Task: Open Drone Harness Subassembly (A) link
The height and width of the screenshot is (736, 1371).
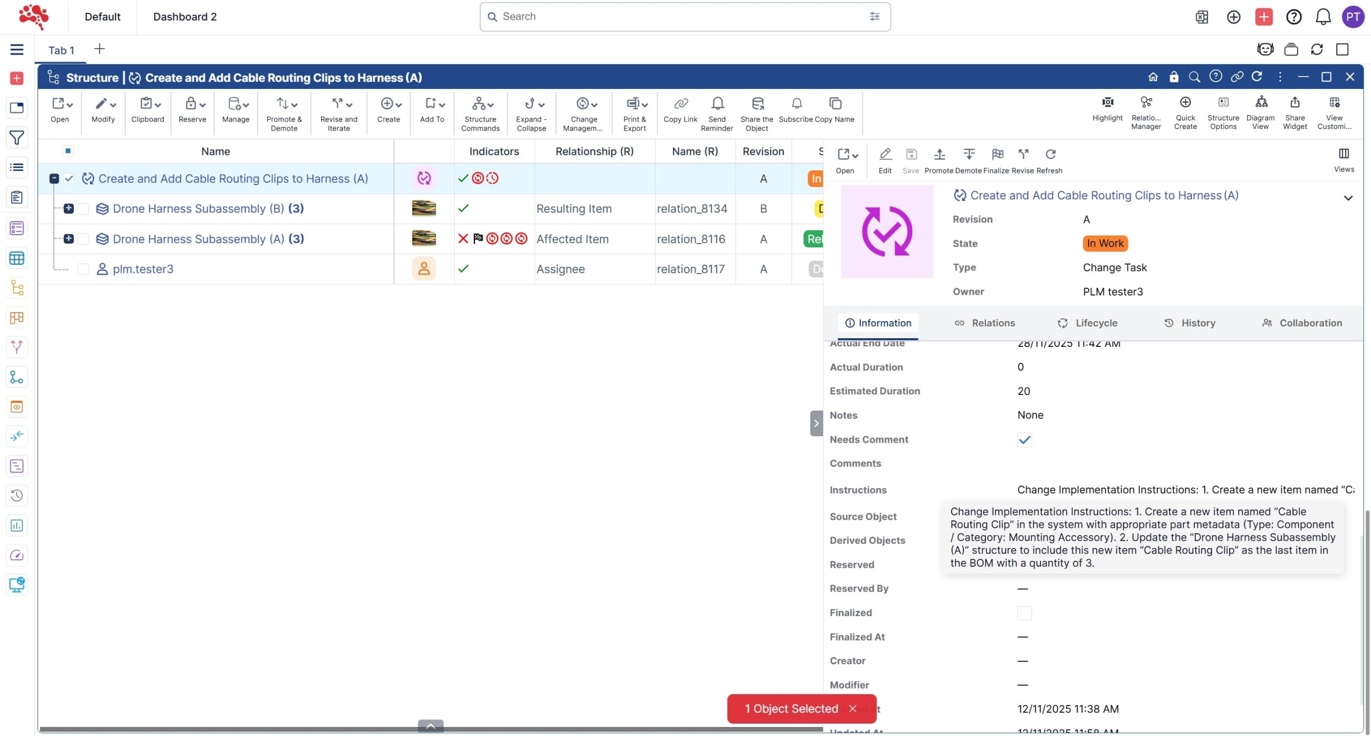Action: tap(198, 239)
